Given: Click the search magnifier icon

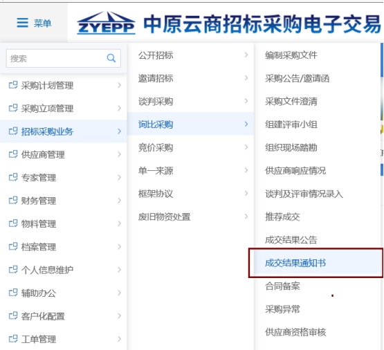Looking at the screenshot, I should click(x=111, y=58).
